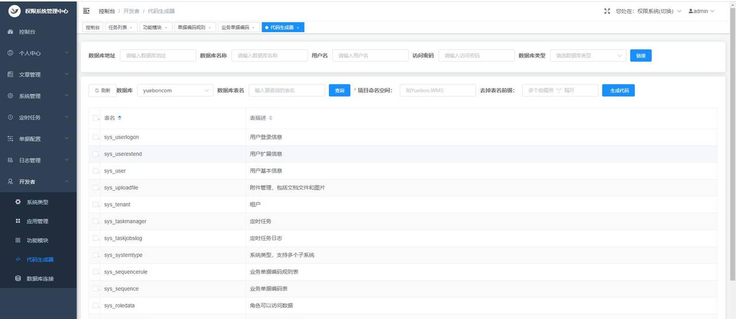
Task: Tick the select-all checkbox in table header
Action: pos(95,118)
